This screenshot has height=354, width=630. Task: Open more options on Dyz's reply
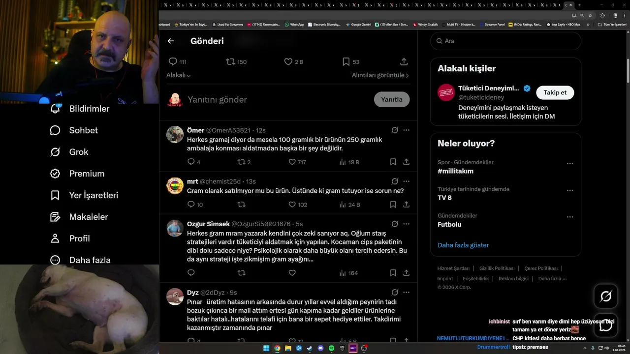point(407,293)
